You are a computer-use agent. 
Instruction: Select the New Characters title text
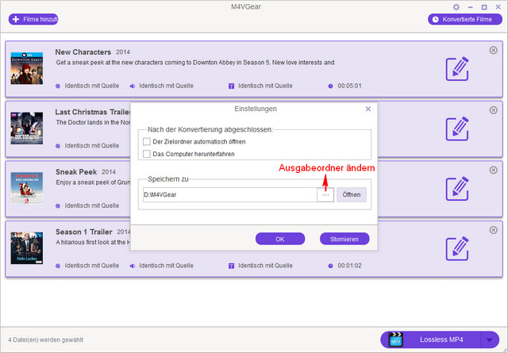point(83,52)
